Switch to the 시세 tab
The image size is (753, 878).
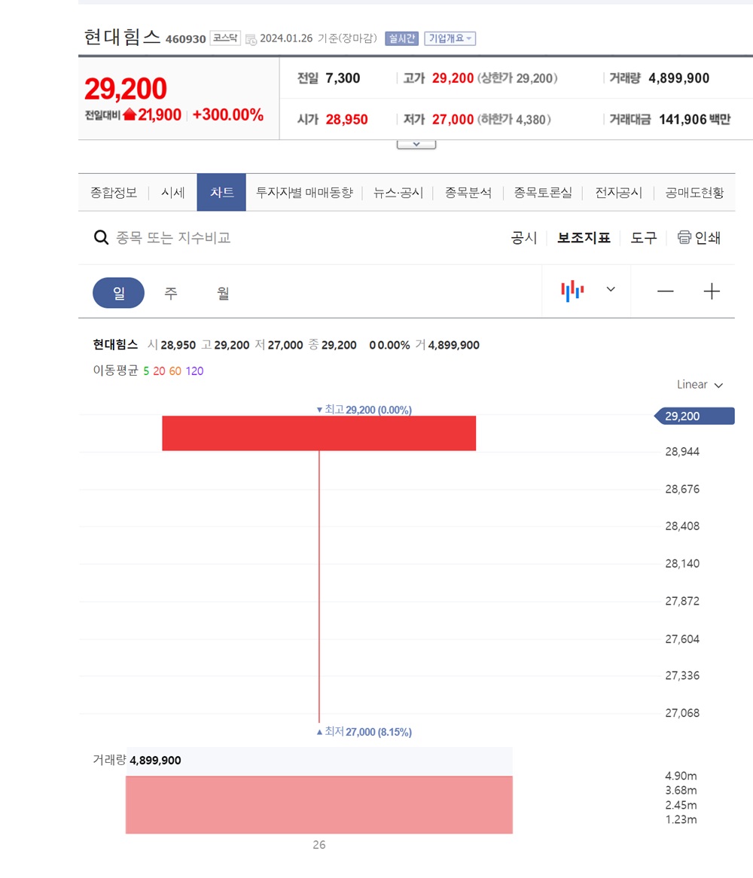tap(172, 193)
